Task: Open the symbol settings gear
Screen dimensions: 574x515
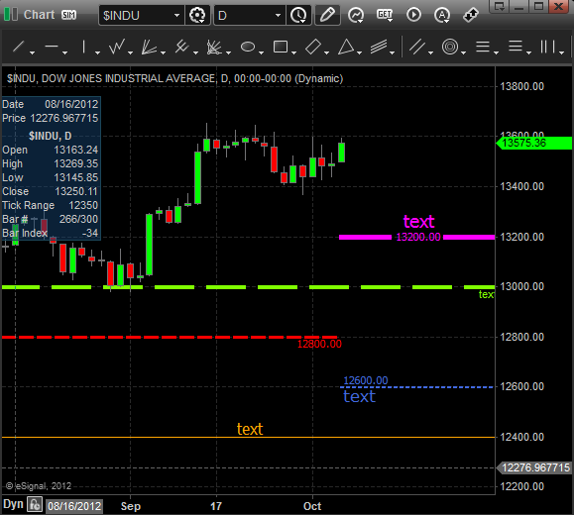Action: [x=197, y=16]
